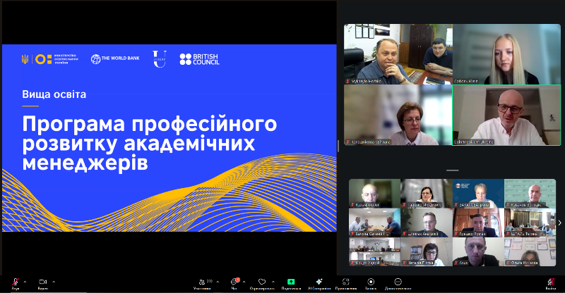Open the More options menu
Image resolution: width=565 pixels, height=293 pixels.
[x=398, y=282]
